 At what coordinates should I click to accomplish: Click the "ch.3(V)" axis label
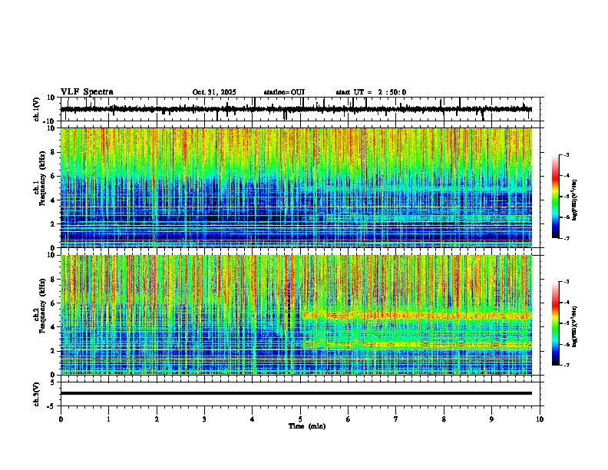pyautogui.click(x=37, y=394)
